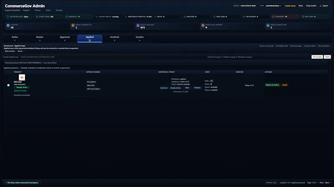Screen dimensions: 334x187
Task: Switch to the Active tab
Action: click(x=15, y=38)
